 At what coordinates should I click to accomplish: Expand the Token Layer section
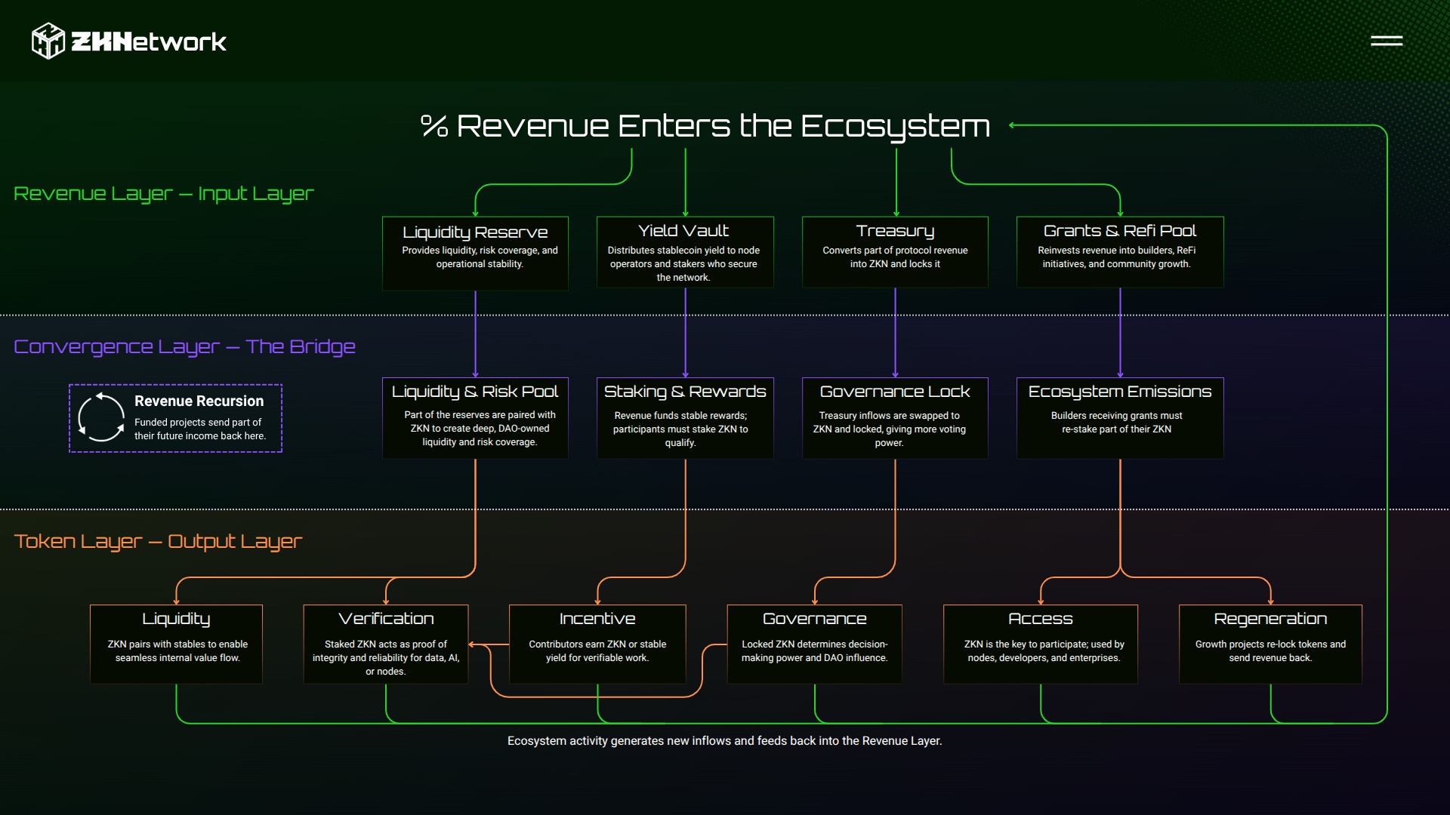158,541
